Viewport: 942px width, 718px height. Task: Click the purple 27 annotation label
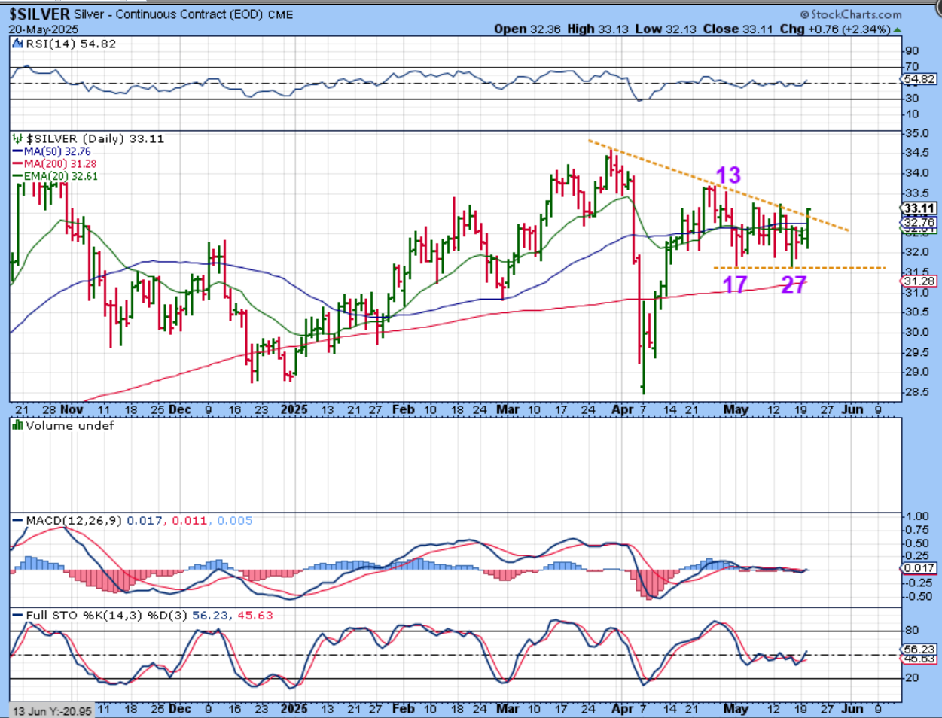tap(794, 284)
